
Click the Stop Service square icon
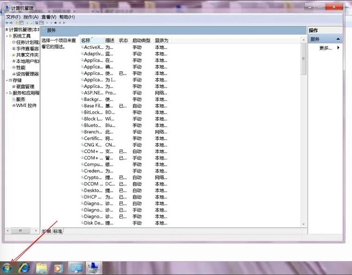56,23
